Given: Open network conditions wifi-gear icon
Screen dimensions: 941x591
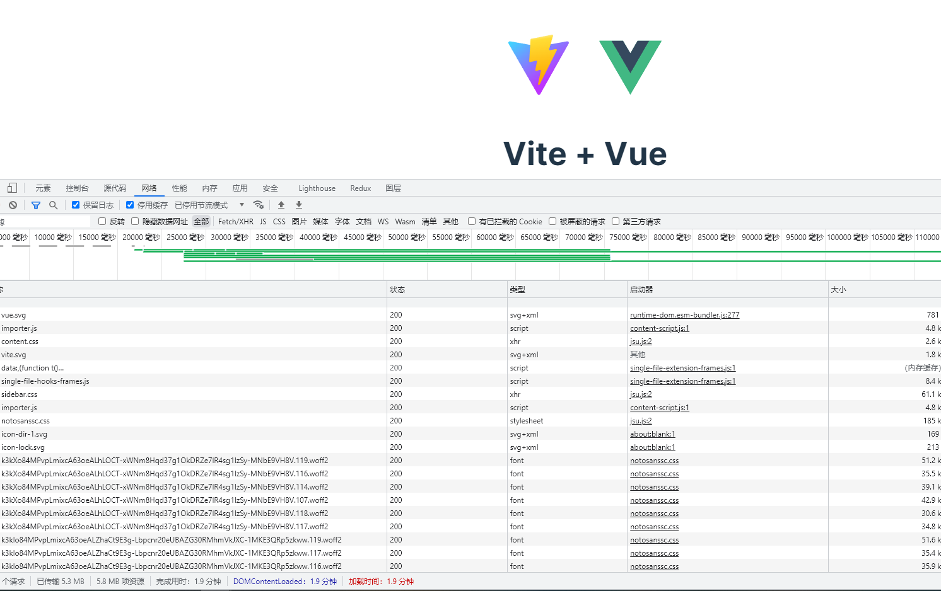Looking at the screenshot, I should click(259, 205).
